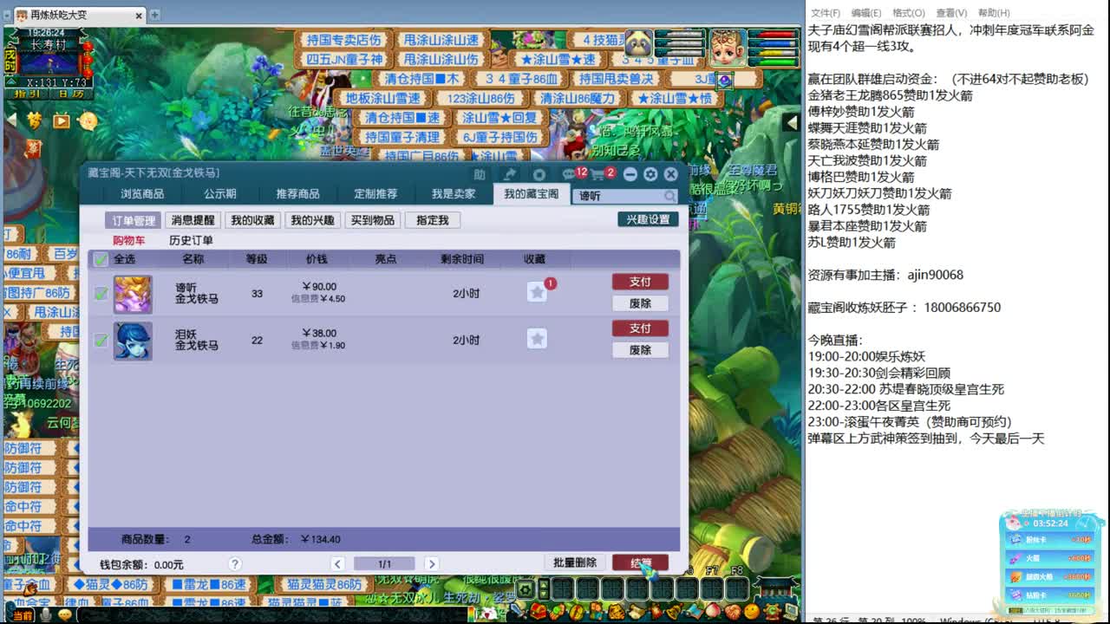Pay for 谛听 with 支付 button

pyautogui.click(x=640, y=282)
